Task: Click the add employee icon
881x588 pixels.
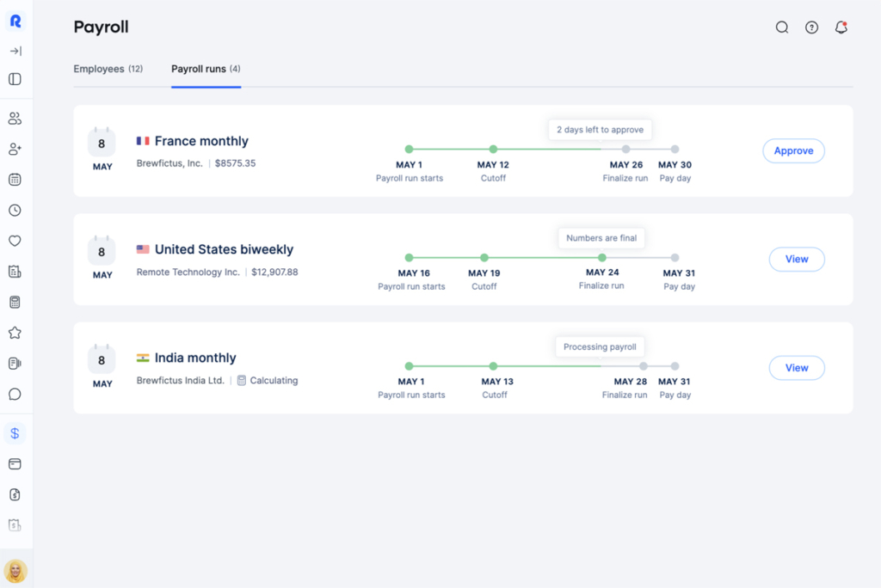Action: click(15, 149)
